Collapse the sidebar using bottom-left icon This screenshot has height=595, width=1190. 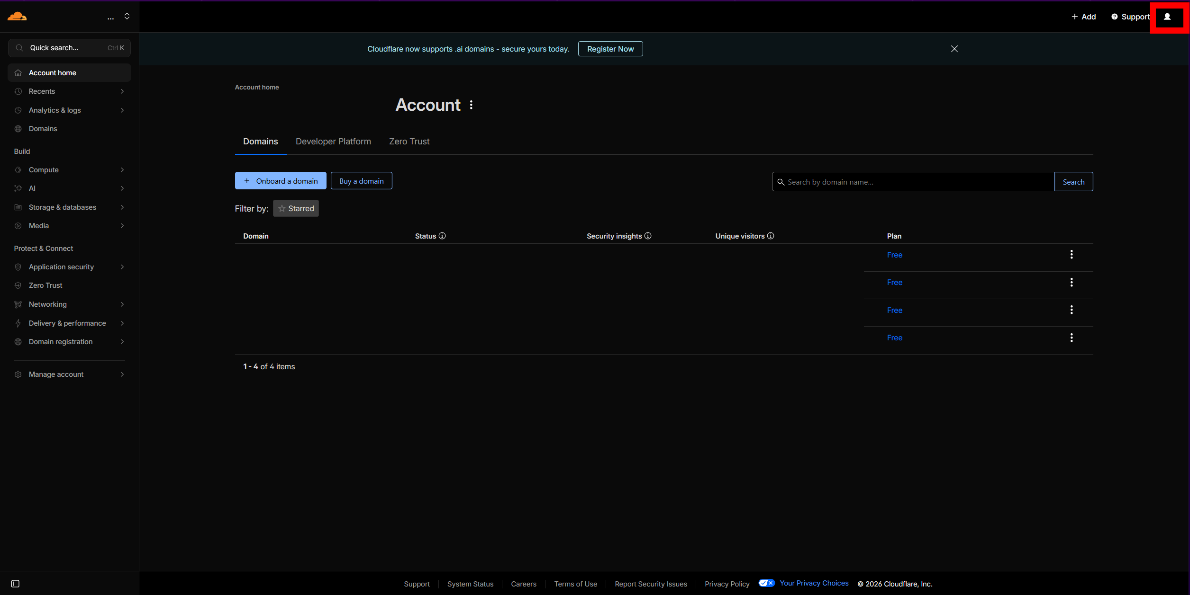15,584
